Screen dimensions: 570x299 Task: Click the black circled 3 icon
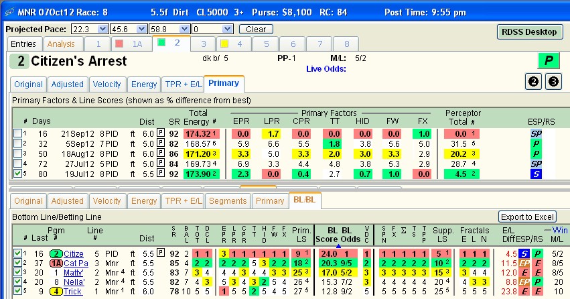click(553, 82)
